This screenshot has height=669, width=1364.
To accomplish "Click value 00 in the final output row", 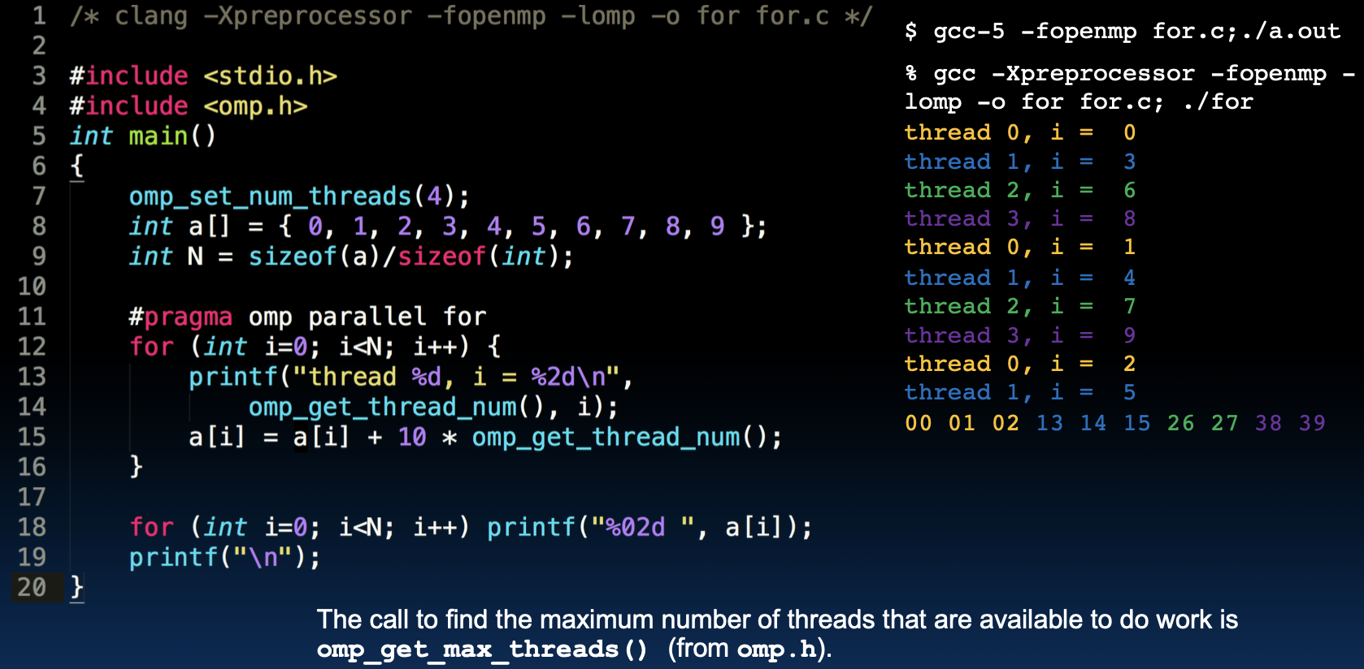I will coord(919,424).
